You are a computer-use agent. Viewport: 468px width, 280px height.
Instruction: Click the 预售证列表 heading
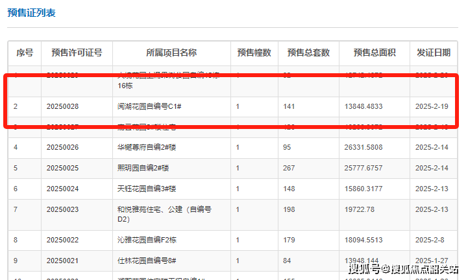coord(31,12)
